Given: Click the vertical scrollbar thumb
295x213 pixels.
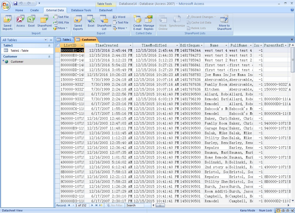Looking at the screenshot, I should pos(293,60).
